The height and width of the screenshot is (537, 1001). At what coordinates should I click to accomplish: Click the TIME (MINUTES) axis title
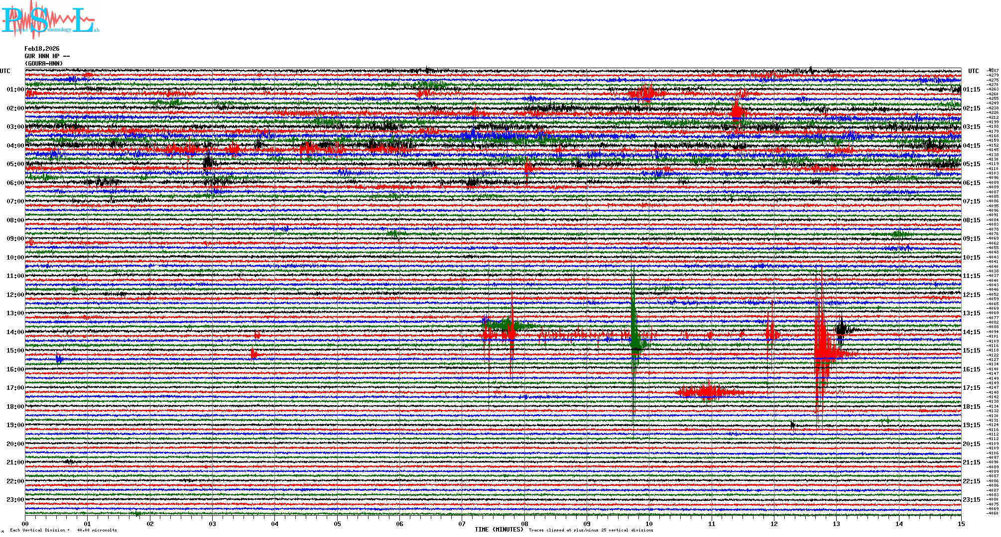tap(499, 530)
